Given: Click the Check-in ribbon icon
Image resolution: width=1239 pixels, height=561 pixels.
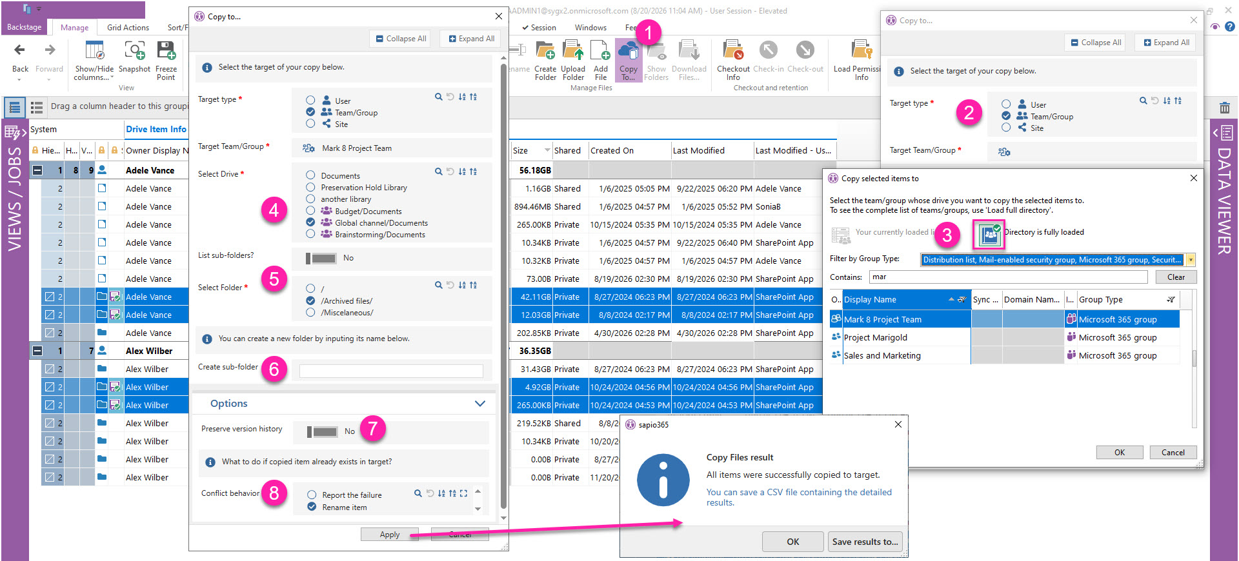Looking at the screenshot, I should [768, 50].
